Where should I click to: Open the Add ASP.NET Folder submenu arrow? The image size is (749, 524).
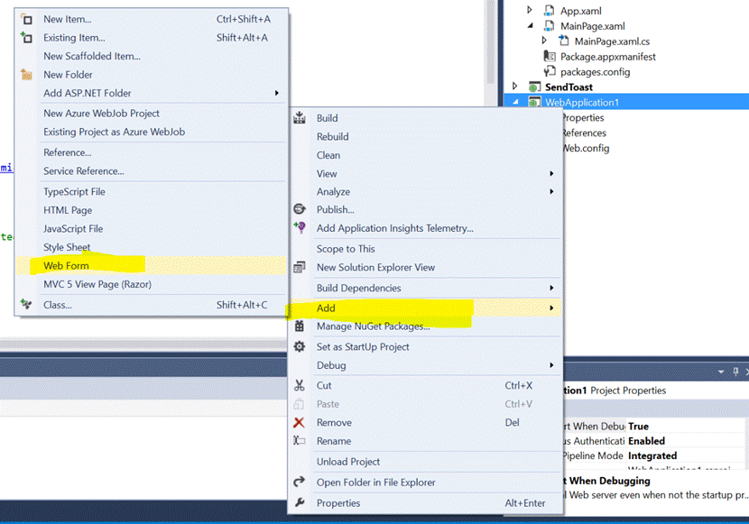276,93
